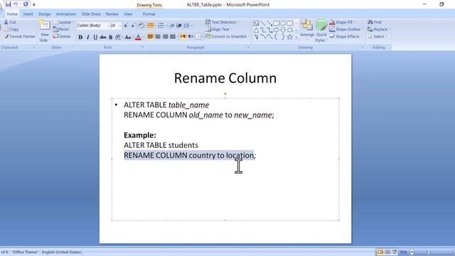Toggle Strikethrough formatting

point(102,37)
